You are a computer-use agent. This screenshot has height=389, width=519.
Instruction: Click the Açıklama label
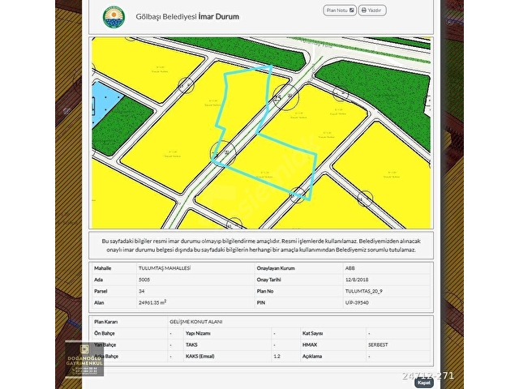point(311,357)
